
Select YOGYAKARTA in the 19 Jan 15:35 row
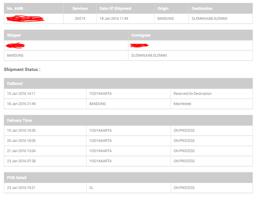tap(100, 130)
